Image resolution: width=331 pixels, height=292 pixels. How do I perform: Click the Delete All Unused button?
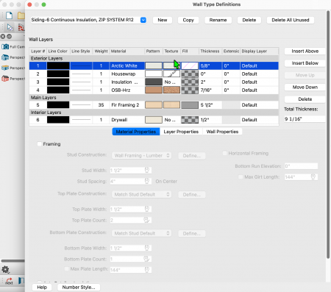[291, 20]
